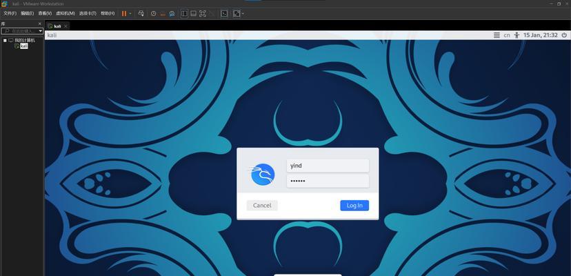Collapse the 我的计算机 tree node
The image size is (571, 276).
(x=5, y=40)
